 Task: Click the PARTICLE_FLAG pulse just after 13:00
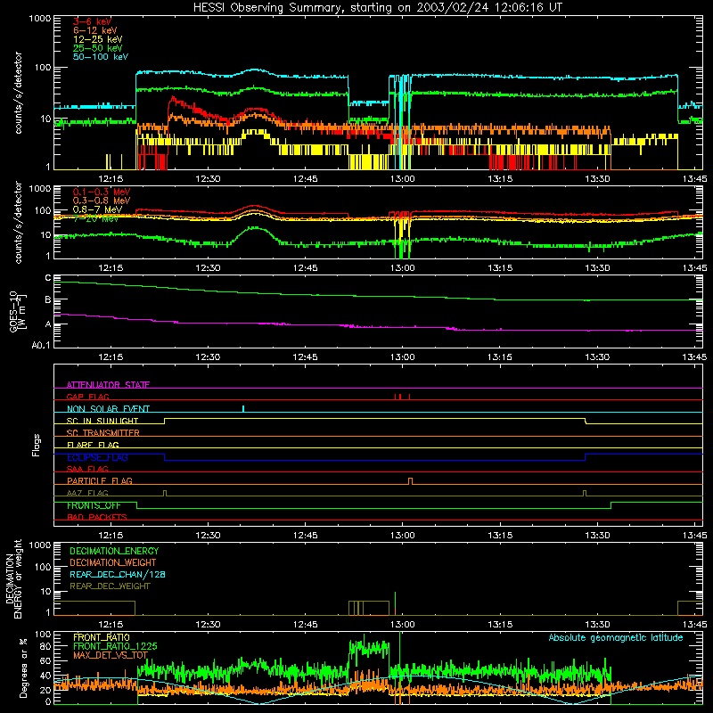point(410,481)
